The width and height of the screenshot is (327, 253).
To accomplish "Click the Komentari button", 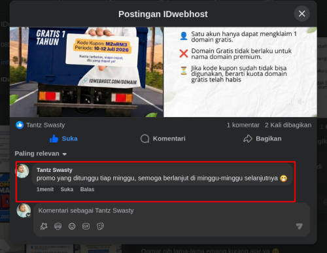I will tap(163, 139).
